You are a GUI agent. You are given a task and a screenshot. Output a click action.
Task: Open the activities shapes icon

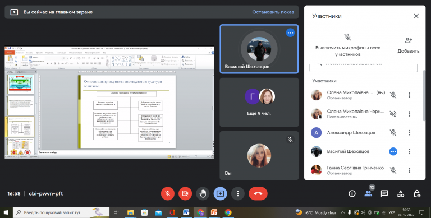coord(401,193)
